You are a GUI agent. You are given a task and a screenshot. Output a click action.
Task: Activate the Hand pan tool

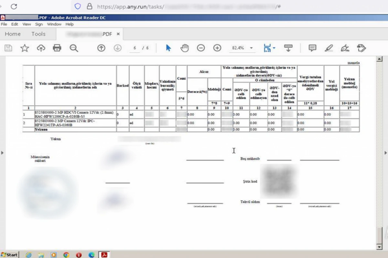184,48
